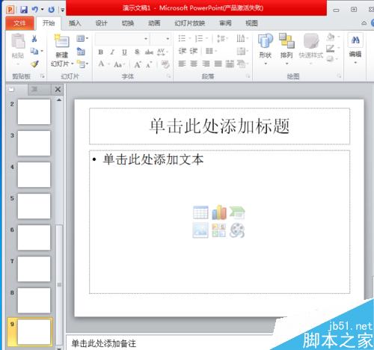Image resolution: width=374 pixels, height=350 pixels.
Task: Insert a table using the content placeholder icon
Action: pyautogui.click(x=200, y=212)
